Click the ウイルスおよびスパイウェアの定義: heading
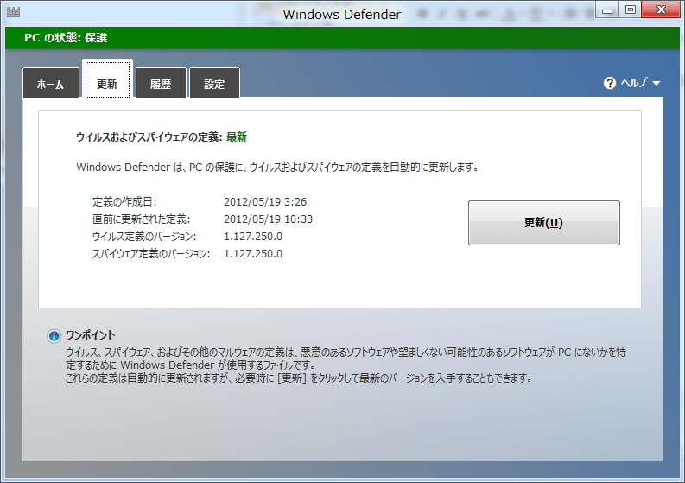 coord(149,137)
